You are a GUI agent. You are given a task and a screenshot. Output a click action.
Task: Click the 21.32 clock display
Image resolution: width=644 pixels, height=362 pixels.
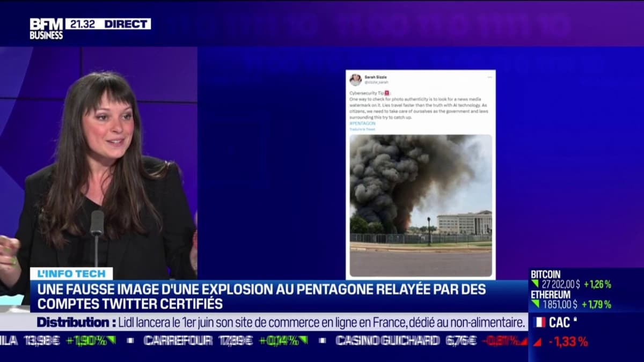point(81,24)
